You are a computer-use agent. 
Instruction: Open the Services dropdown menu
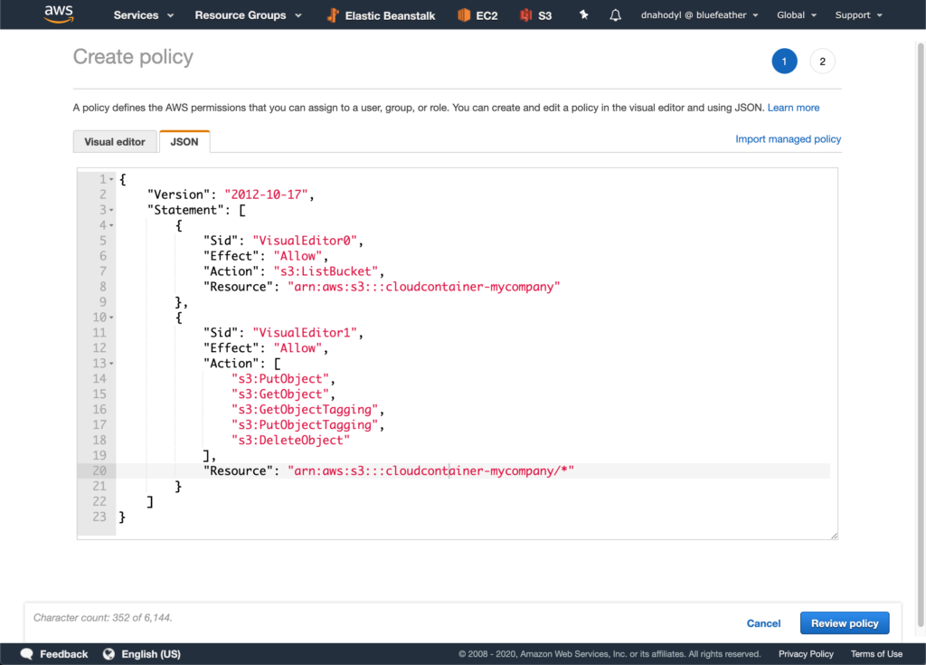coord(142,15)
